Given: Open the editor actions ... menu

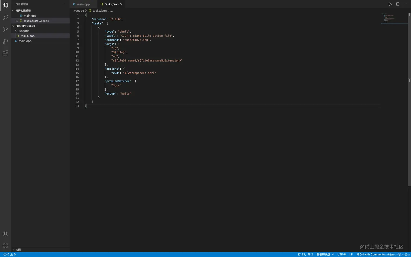Looking at the screenshot, I should point(405,4).
